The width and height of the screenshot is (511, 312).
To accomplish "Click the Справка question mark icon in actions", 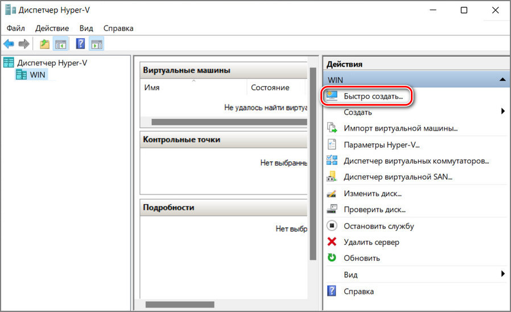I will tap(331, 290).
